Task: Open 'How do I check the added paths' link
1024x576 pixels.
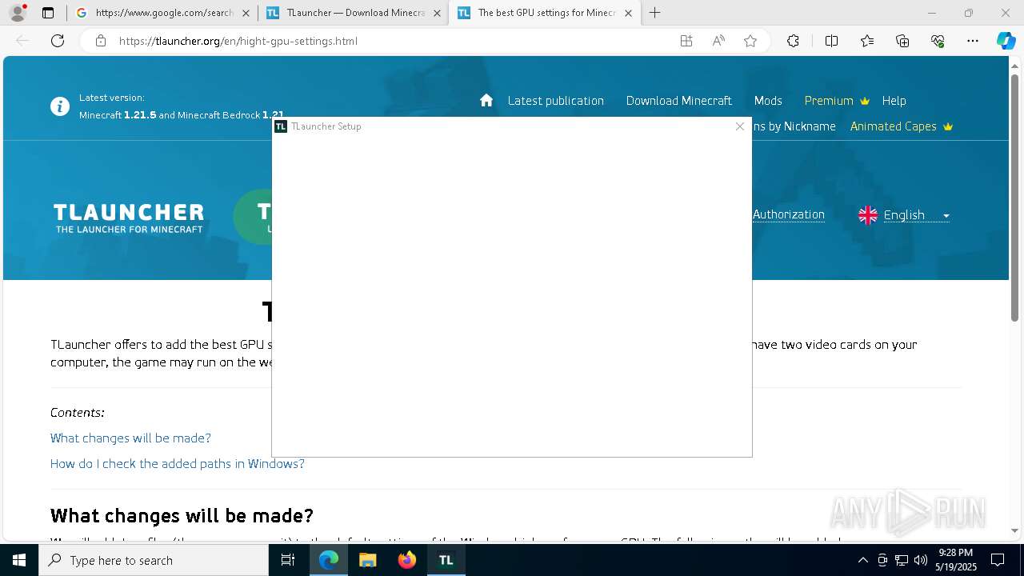Action: click(x=178, y=463)
